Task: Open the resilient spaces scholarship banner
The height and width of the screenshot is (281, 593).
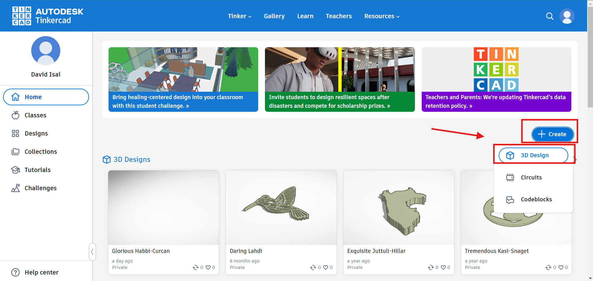Action: click(x=340, y=79)
